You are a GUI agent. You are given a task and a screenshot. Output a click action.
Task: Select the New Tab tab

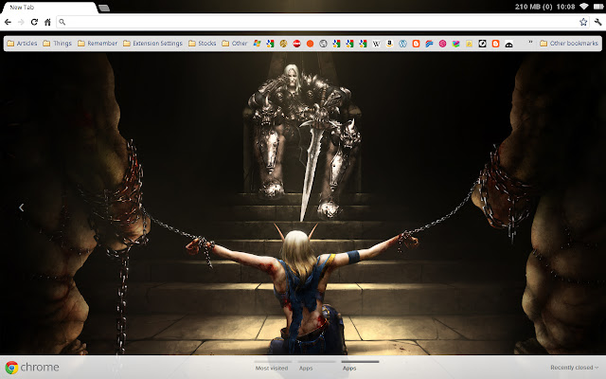pos(48,8)
